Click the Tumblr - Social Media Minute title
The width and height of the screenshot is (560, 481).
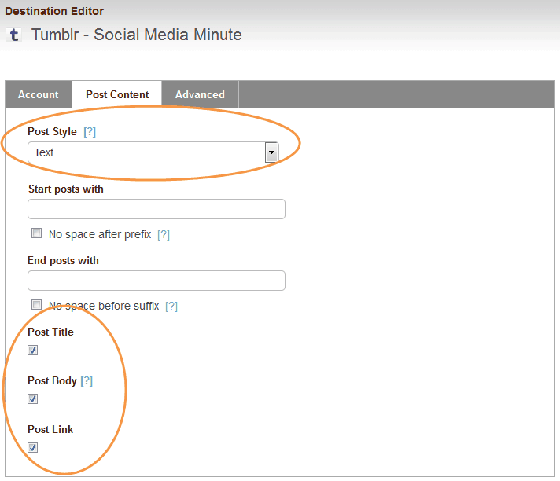tap(136, 35)
